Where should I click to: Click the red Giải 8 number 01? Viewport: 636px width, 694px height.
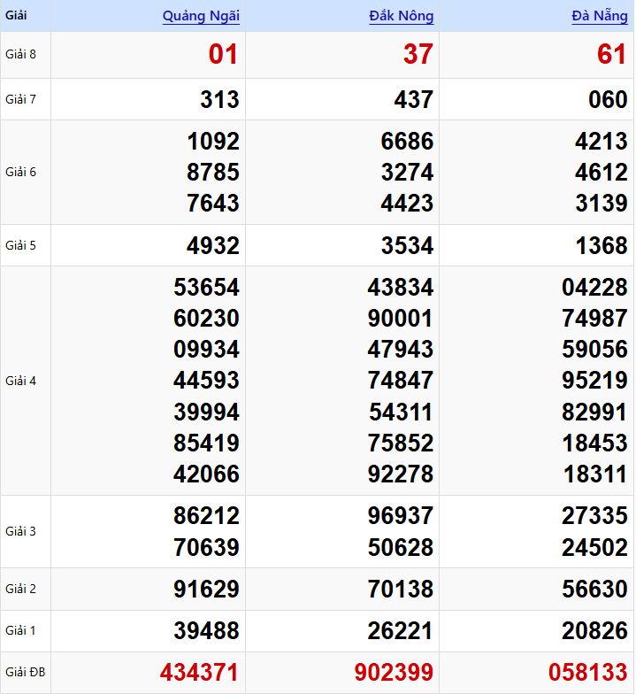(x=223, y=55)
